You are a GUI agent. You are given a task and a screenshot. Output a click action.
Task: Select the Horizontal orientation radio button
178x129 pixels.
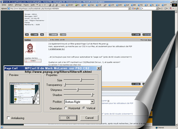point(66,108)
